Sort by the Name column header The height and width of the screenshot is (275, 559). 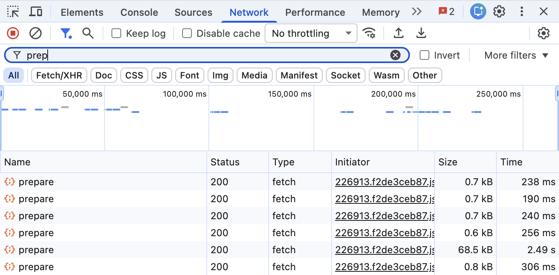tap(103, 162)
